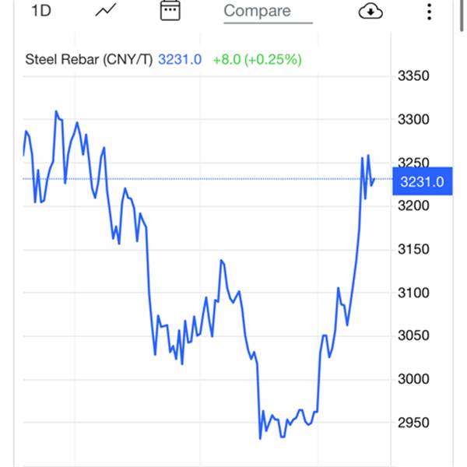Click the 2950 axis label
The image size is (467, 467).
[x=413, y=423]
